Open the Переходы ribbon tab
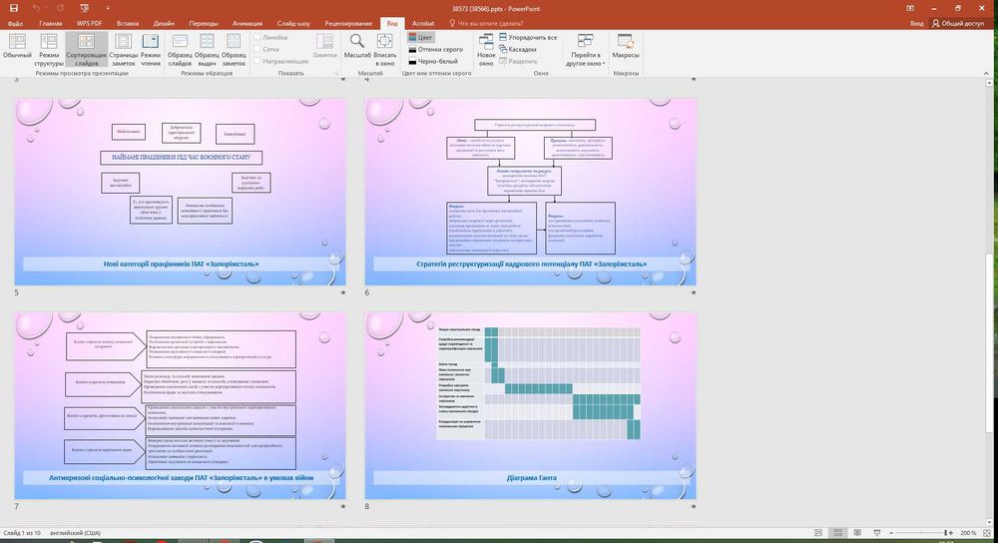998x543 pixels. pyautogui.click(x=203, y=24)
